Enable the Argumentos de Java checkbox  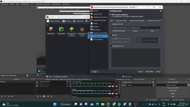[x=111, y=46]
